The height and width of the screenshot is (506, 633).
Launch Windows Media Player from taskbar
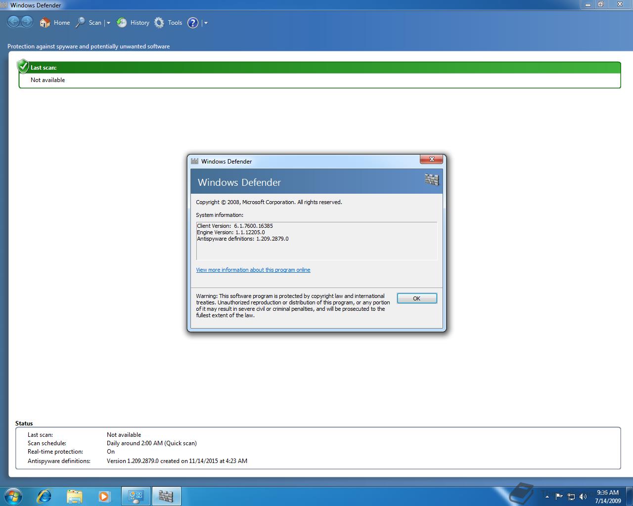click(104, 496)
